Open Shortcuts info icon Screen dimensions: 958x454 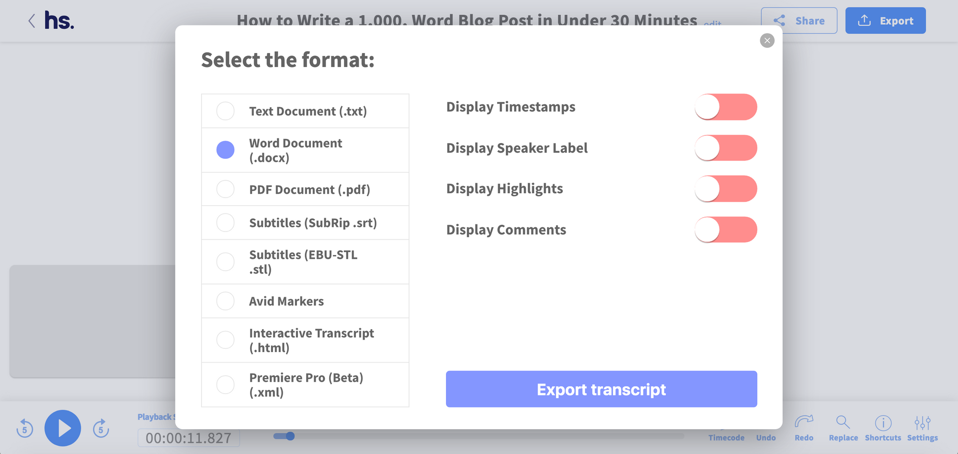883,423
